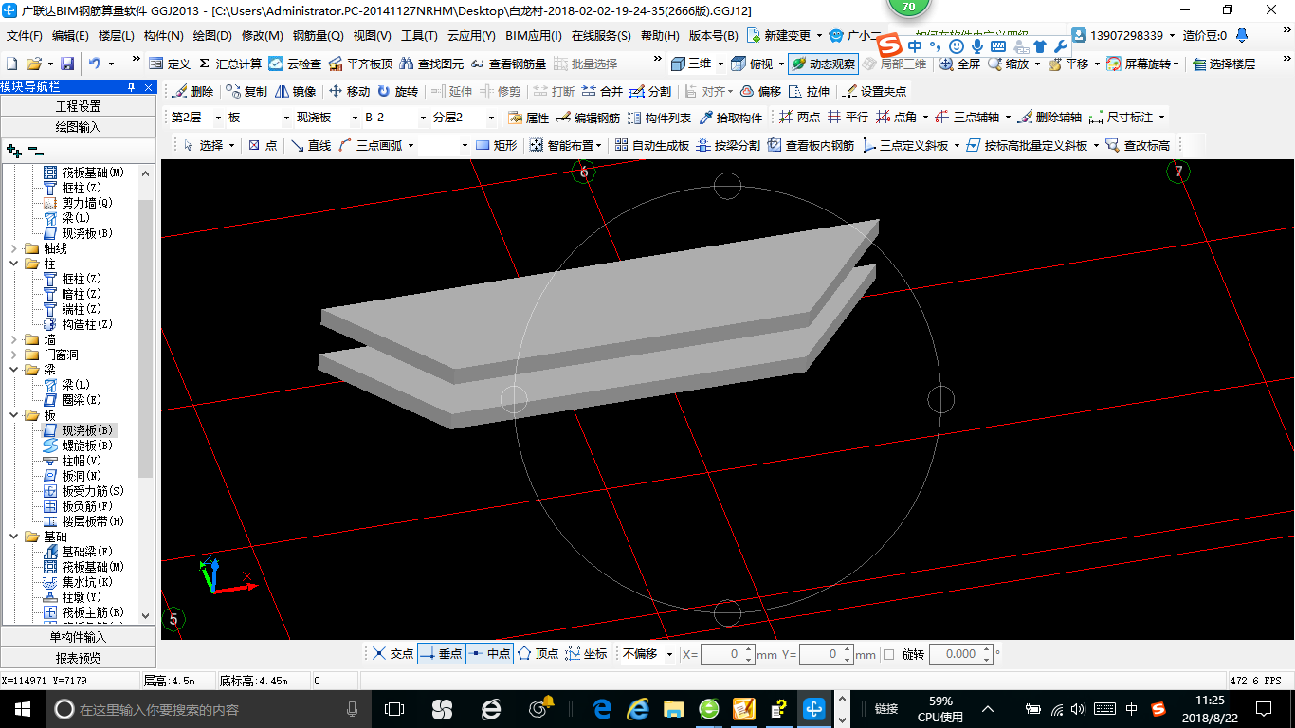Open the 文件(F) menu

click(x=25, y=36)
